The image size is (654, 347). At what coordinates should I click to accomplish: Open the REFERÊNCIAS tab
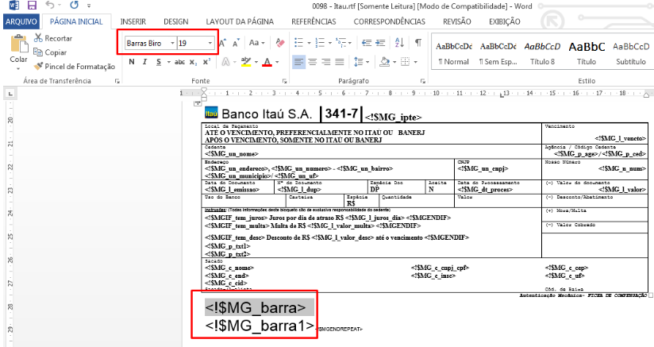pos(314,21)
